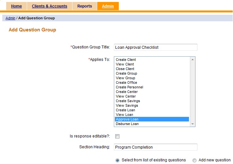Open the Reports tab

click(85, 6)
